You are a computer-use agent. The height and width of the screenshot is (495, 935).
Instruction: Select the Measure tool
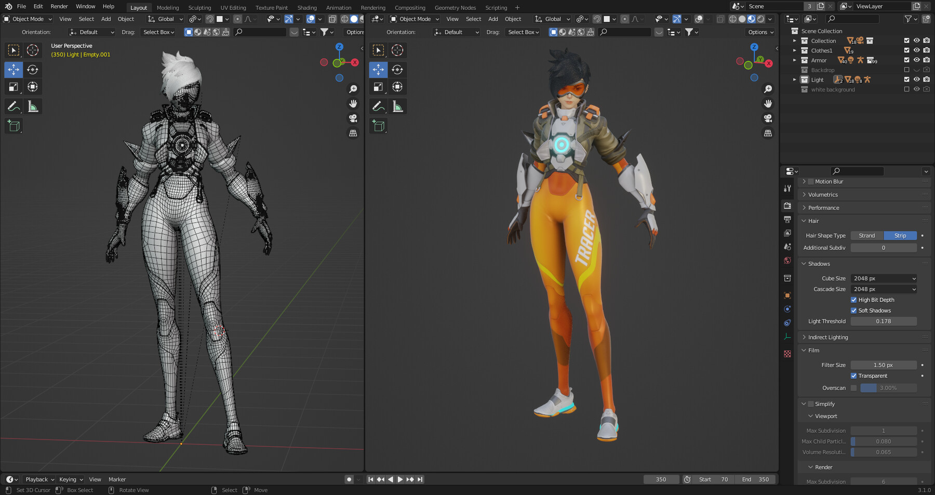[33, 106]
